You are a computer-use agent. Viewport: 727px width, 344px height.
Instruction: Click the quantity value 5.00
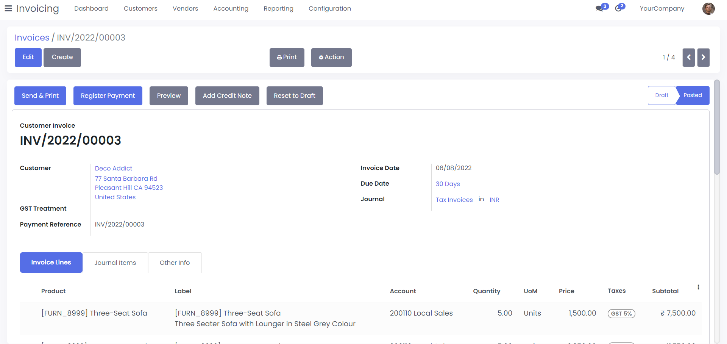point(505,313)
